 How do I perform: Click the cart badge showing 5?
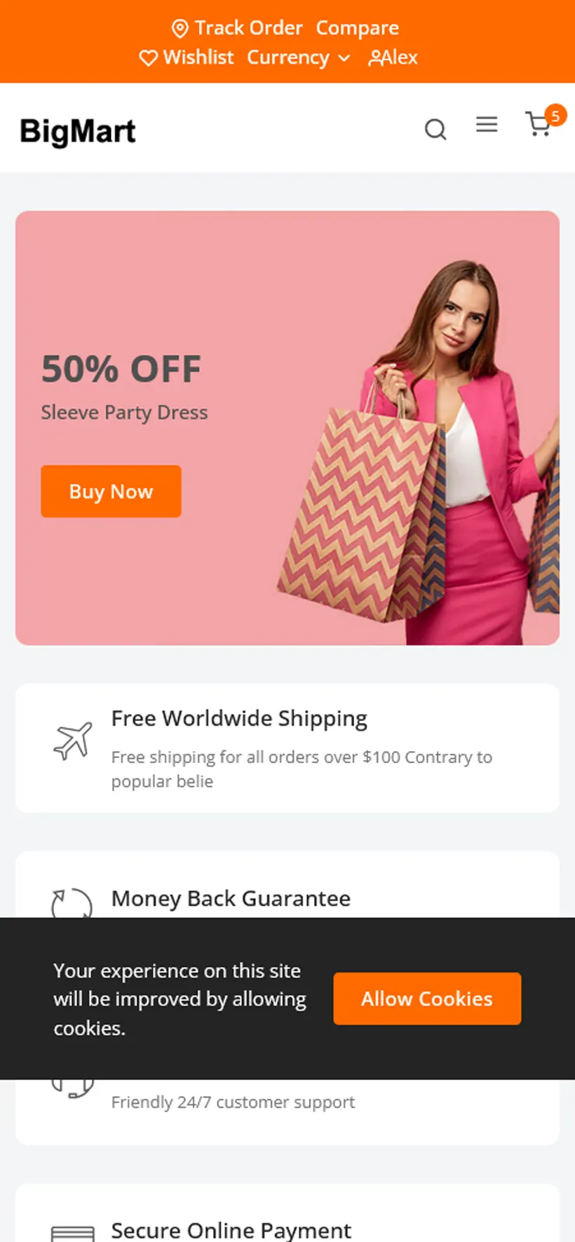click(555, 115)
